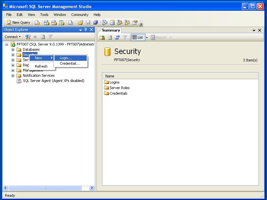
Task: Open the Report dropdown arrow
Action: [x=171, y=37]
